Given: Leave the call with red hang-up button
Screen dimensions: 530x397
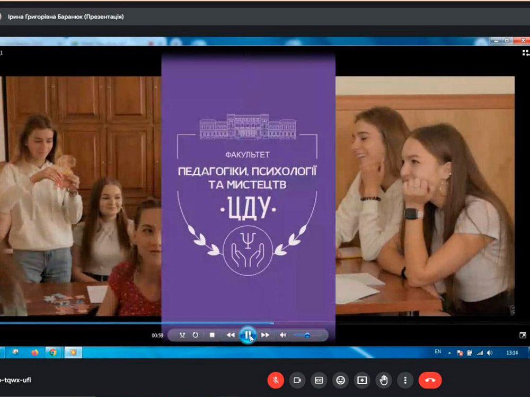Looking at the screenshot, I should pyautogui.click(x=430, y=380).
